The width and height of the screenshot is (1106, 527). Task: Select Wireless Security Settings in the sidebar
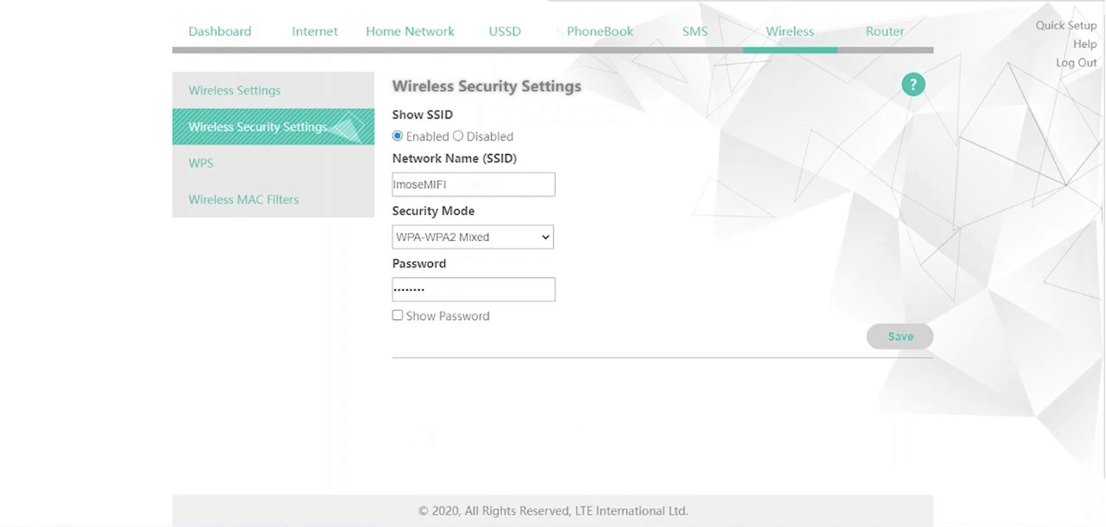pyautogui.click(x=258, y=127)
